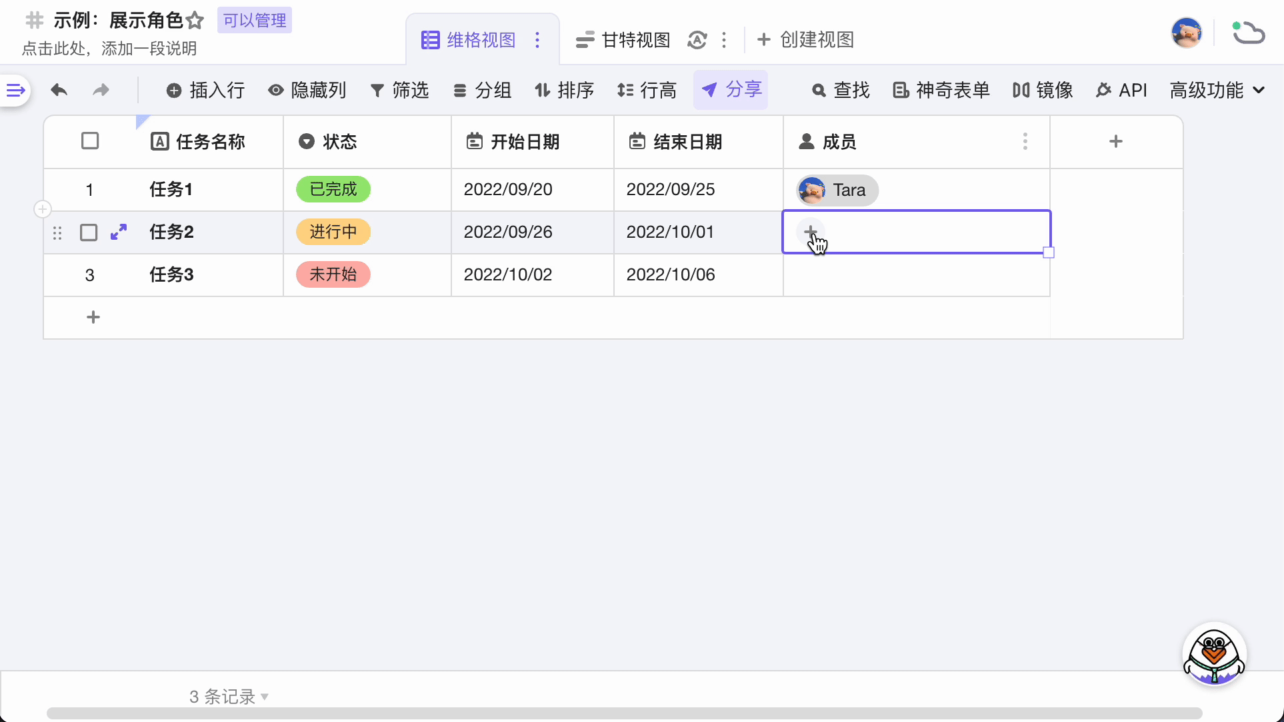1284x722 pixels.
Task: Open the 3 条记录 record count dropdown
Action: pos(229,697)
